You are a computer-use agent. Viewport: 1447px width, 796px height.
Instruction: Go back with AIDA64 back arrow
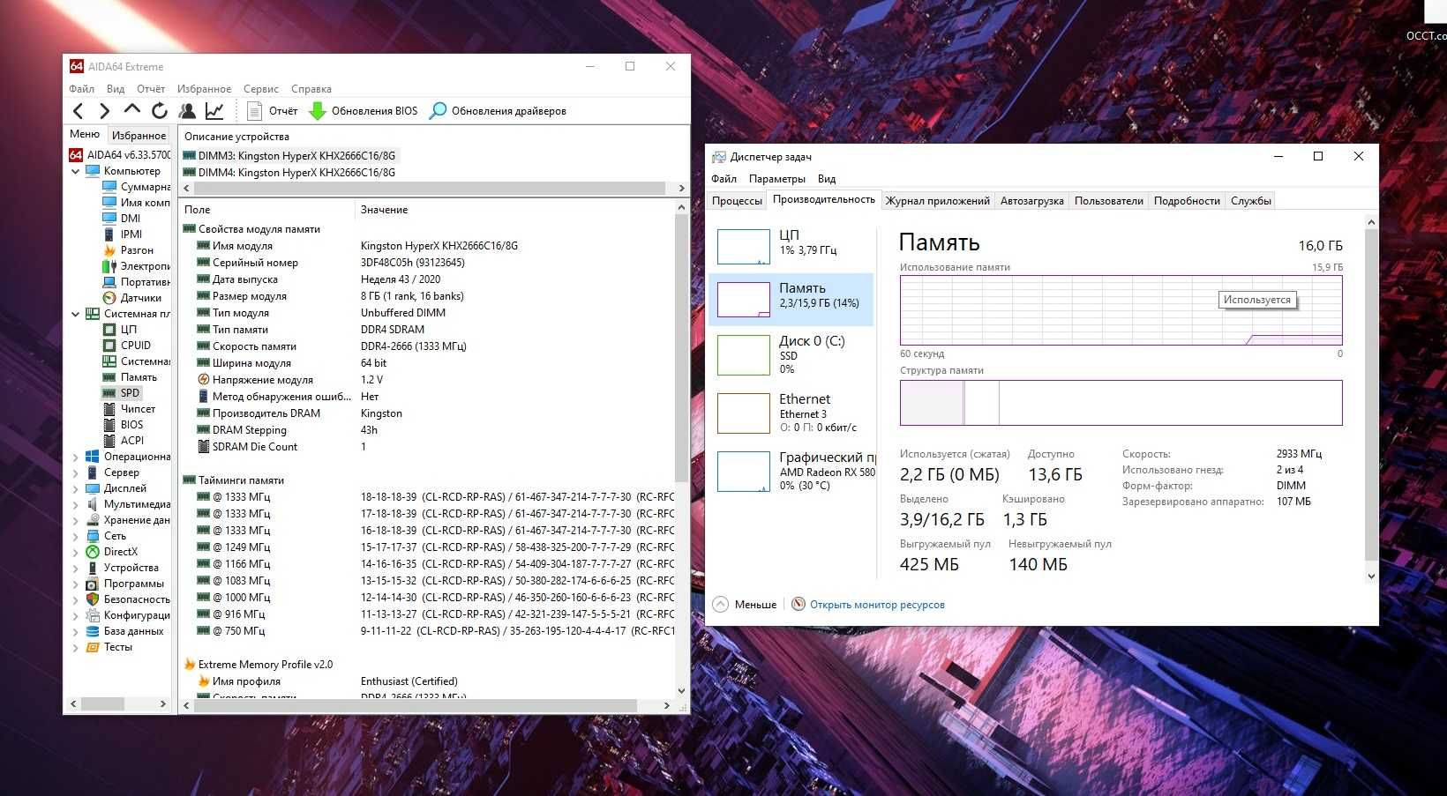(78, 111)
